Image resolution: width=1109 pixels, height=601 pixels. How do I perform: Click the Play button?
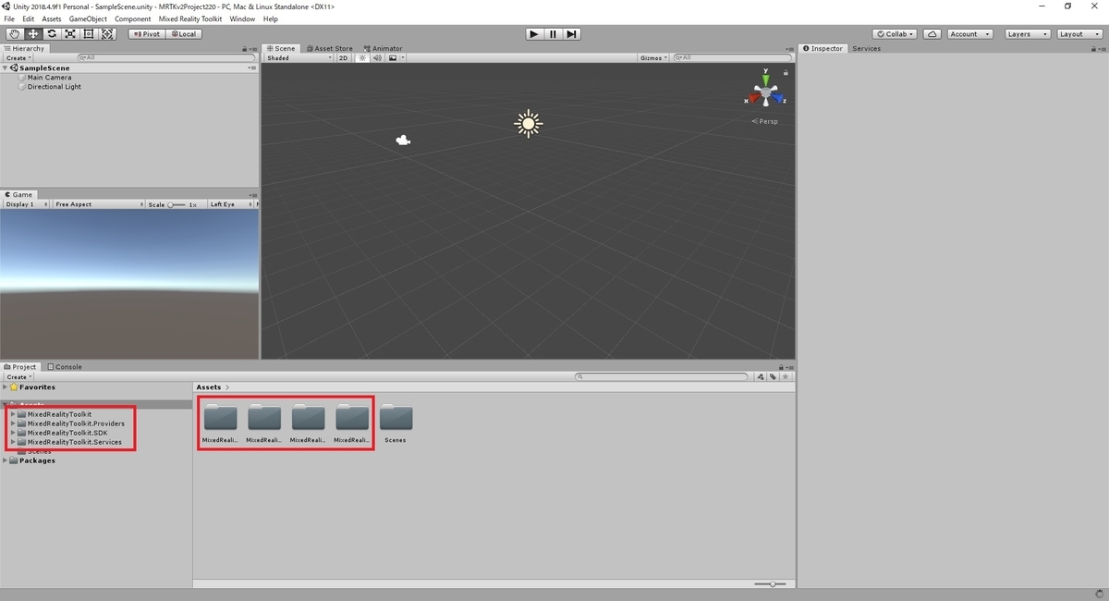tap(534, 34)
